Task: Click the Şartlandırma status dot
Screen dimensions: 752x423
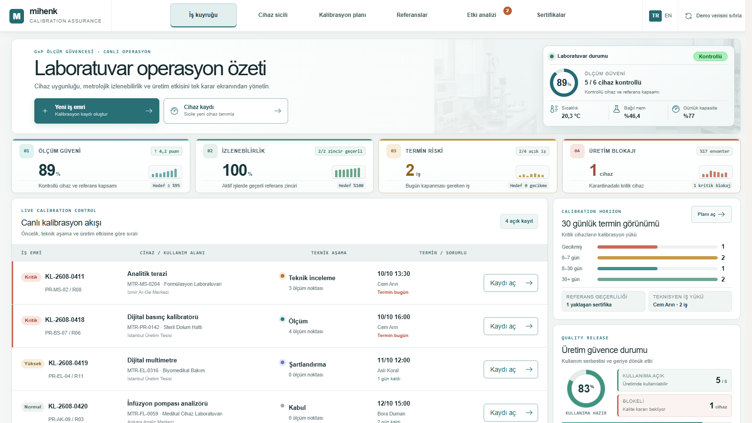Action: [x=282, y=362]
